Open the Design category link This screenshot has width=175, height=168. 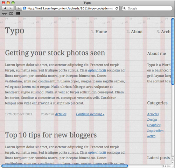click(152, 120)
